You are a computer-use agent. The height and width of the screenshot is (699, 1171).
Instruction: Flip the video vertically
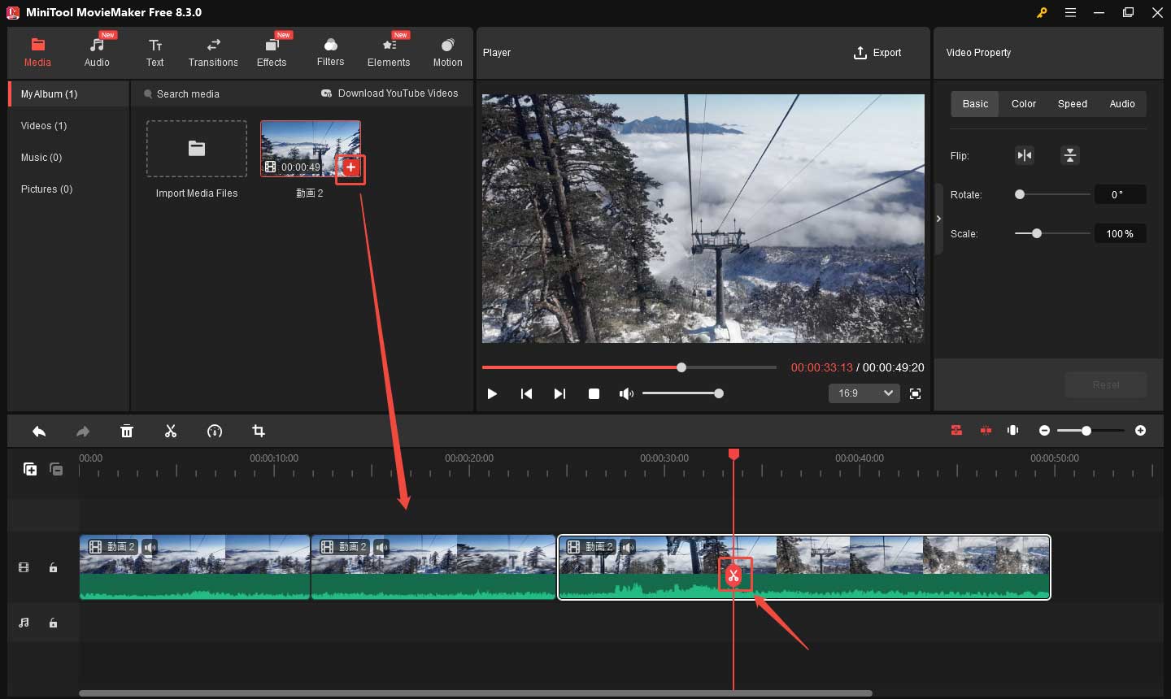tap(1070, 155)
